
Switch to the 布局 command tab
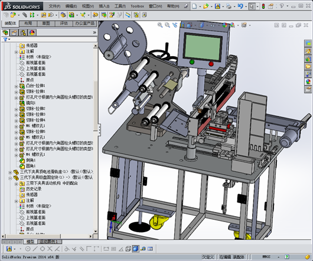click(28, 24)
